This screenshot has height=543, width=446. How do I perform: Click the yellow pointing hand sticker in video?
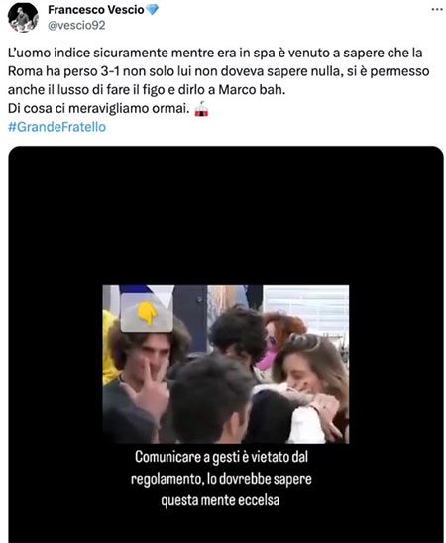click(147, 313)
